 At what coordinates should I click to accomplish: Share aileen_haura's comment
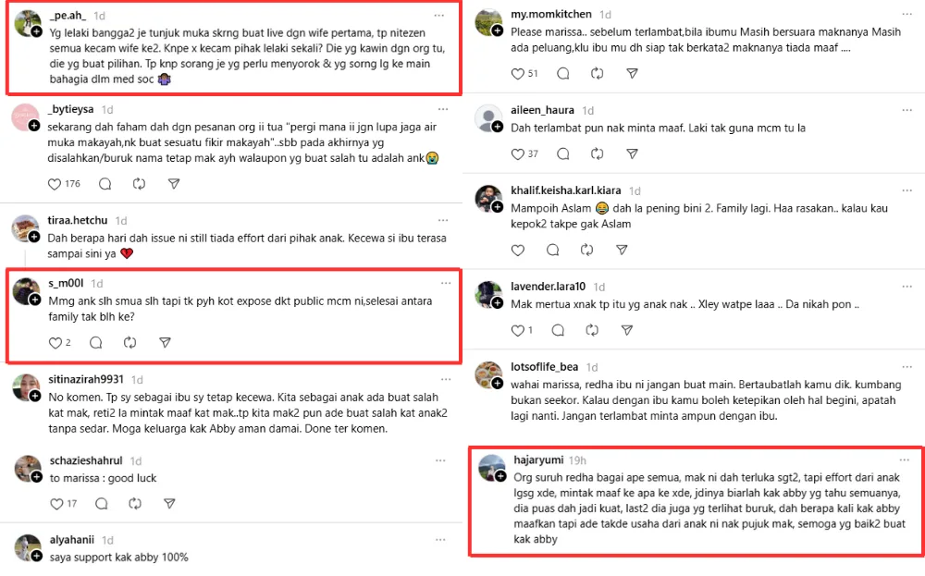click(x=635, y=153)
